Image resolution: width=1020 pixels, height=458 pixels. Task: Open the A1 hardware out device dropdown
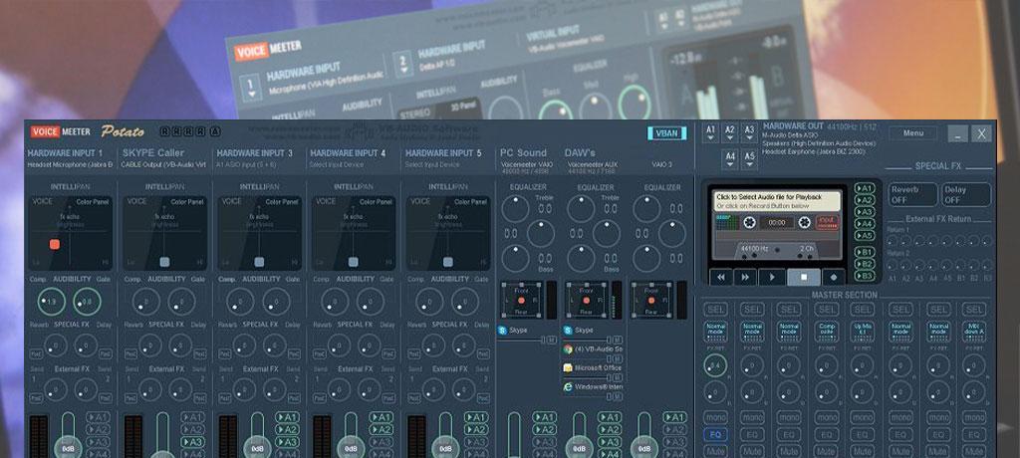pos(710,132)
